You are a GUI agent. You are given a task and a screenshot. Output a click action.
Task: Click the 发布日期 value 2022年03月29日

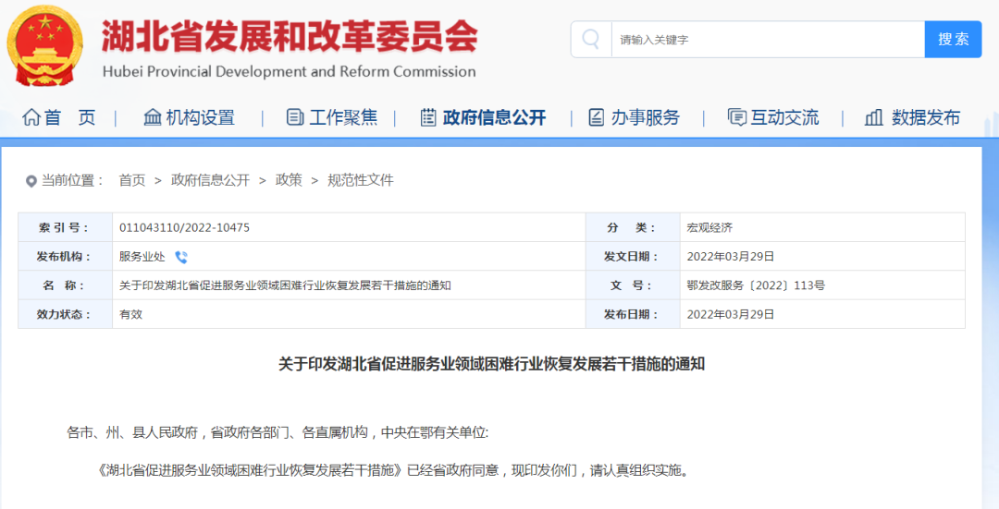(x=730, y=314)
